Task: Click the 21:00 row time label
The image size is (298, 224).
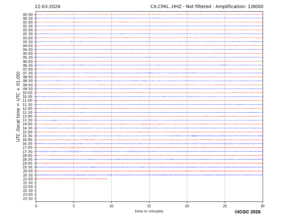Action: pos(28,179)
